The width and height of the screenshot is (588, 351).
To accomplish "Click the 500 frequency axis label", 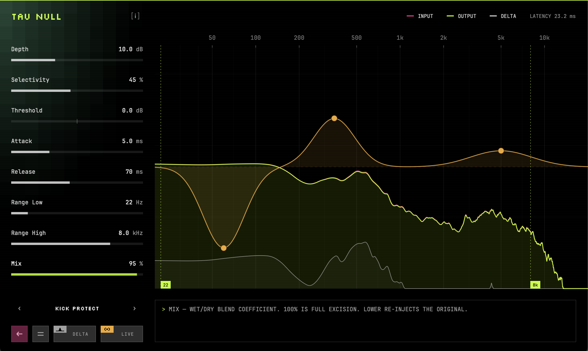I will pyautogui.click(x=356, y=38).
